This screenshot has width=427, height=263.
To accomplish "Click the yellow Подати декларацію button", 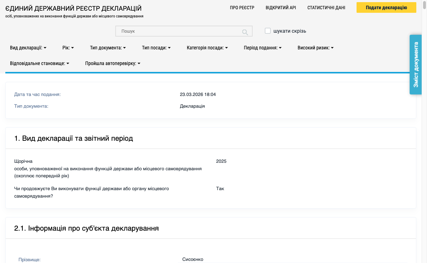I will [386, 7].
